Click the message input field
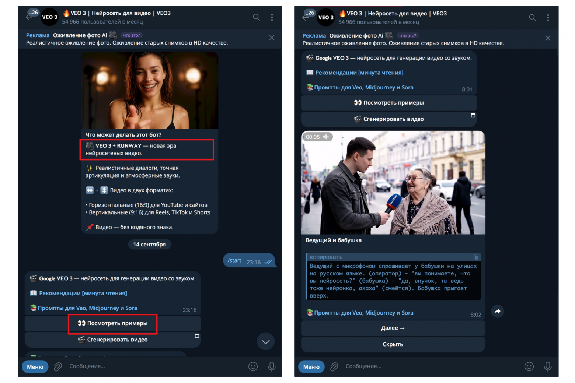 pyautogui.click(x=147, y=366)
